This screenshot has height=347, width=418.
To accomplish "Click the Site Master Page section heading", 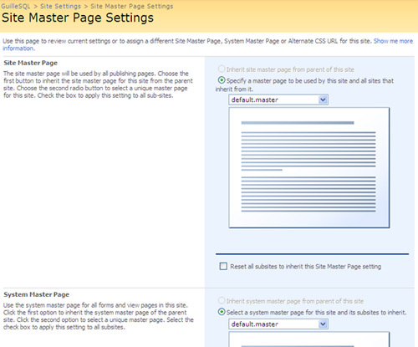I will click(x=31, y=63).
